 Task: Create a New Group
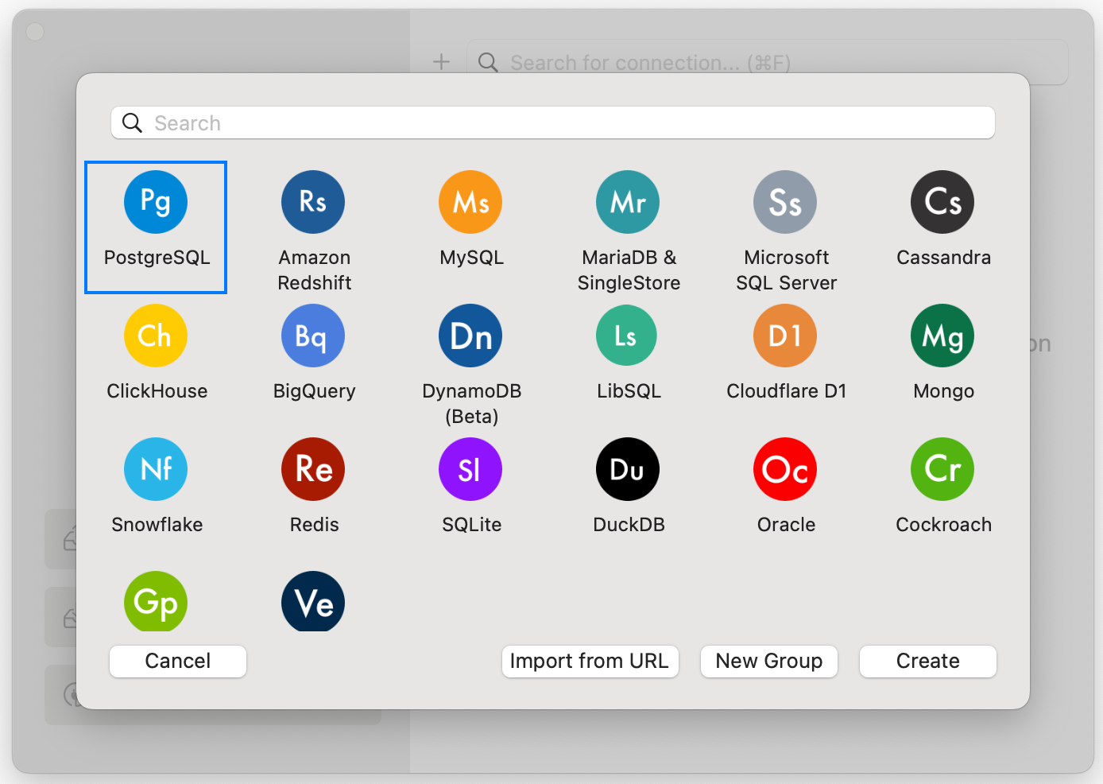click(x=768, y=661)
